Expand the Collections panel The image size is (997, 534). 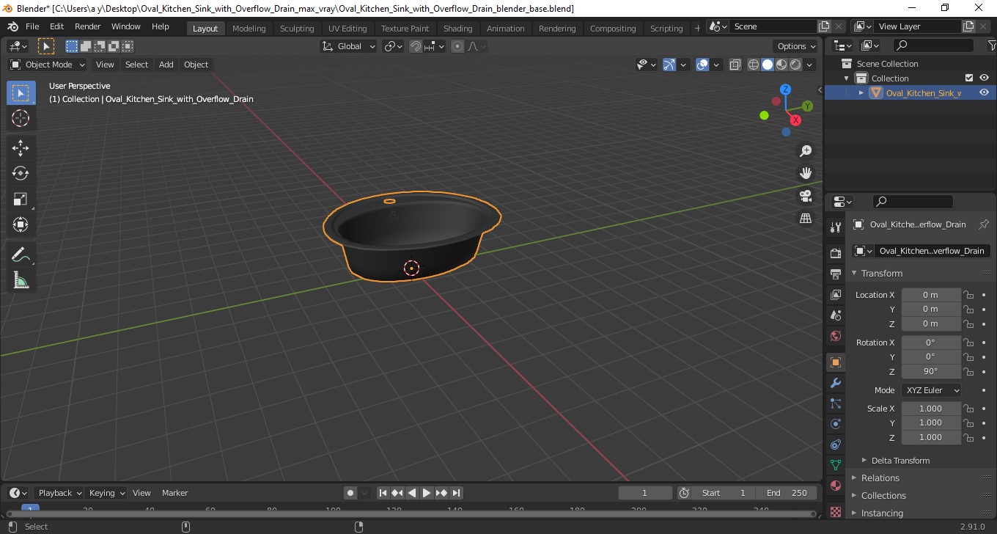tap(883, 495)
